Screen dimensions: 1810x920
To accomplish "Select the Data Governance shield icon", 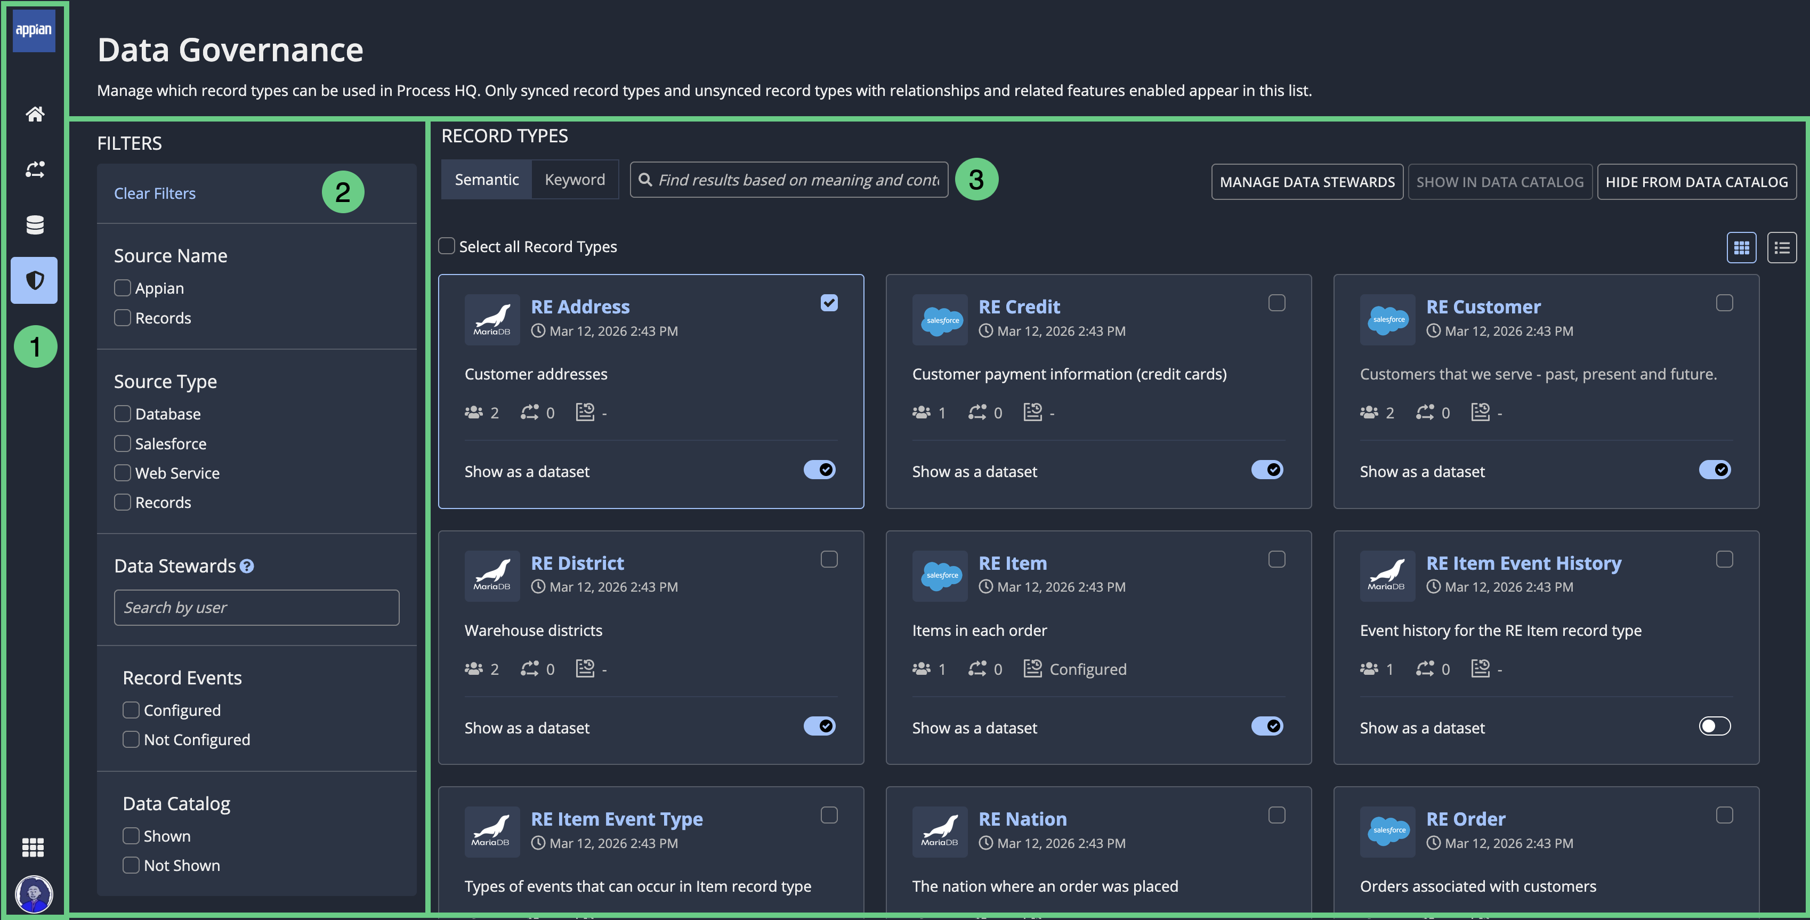I will (x=35, y=280).
